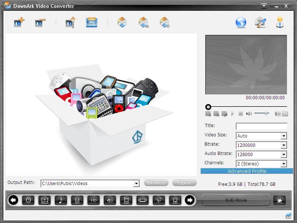297x223 pixels.
Task: Click the chart icon in status bar
Action: (288, 216)
